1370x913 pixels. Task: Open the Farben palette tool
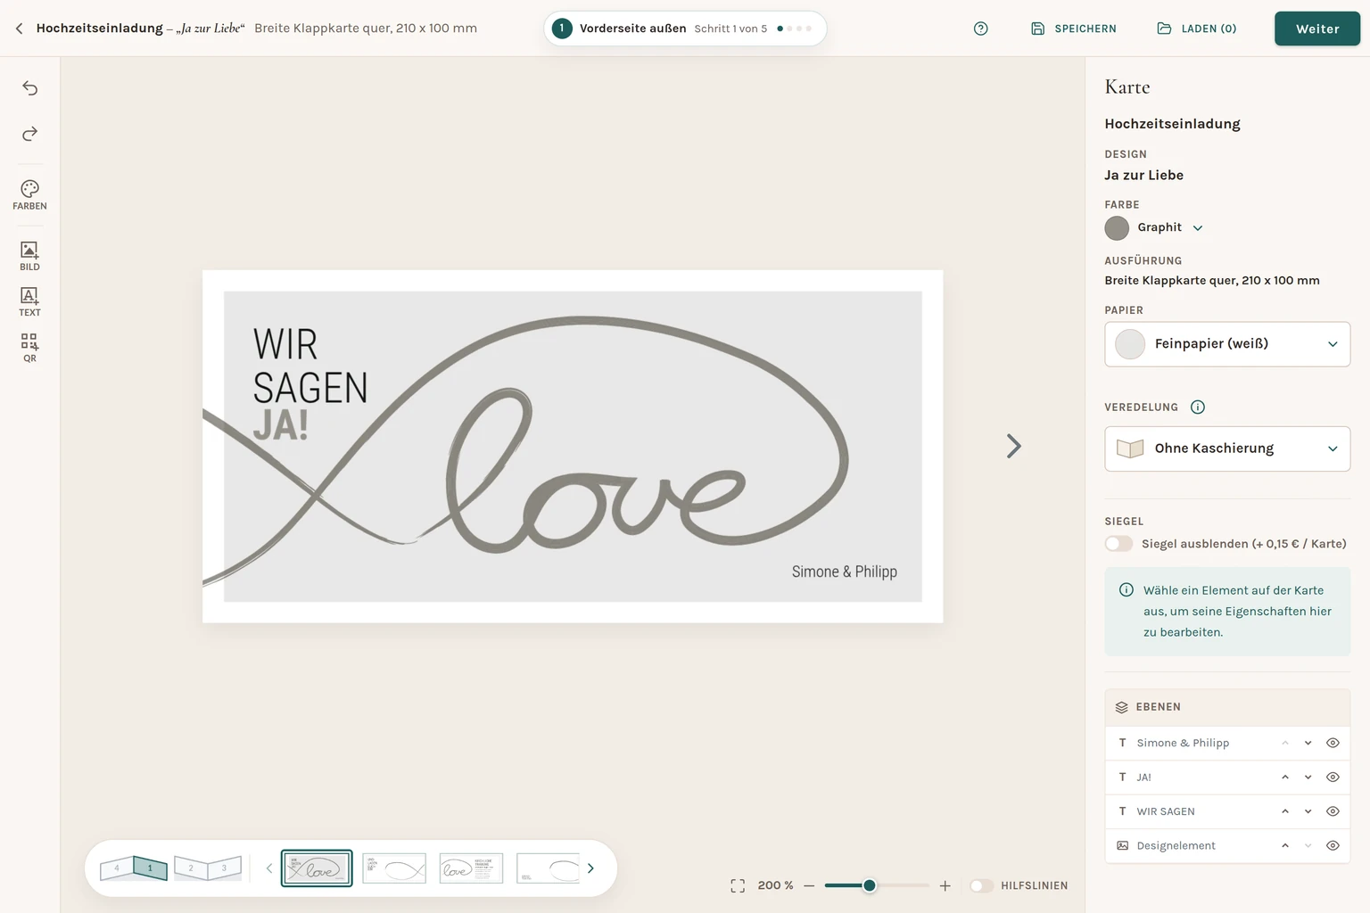click(29, 194)
